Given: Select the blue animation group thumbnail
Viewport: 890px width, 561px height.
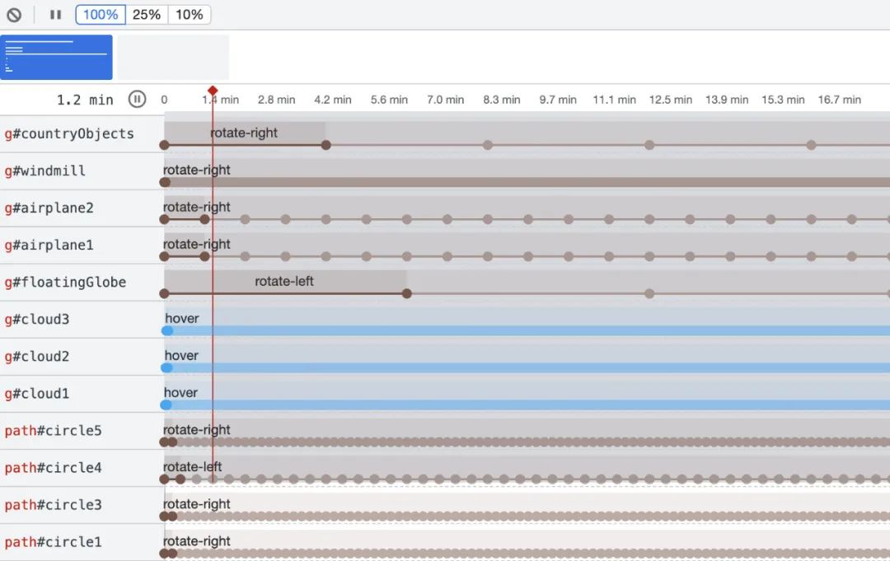Looking at the screenshot, I should [56, 58].
